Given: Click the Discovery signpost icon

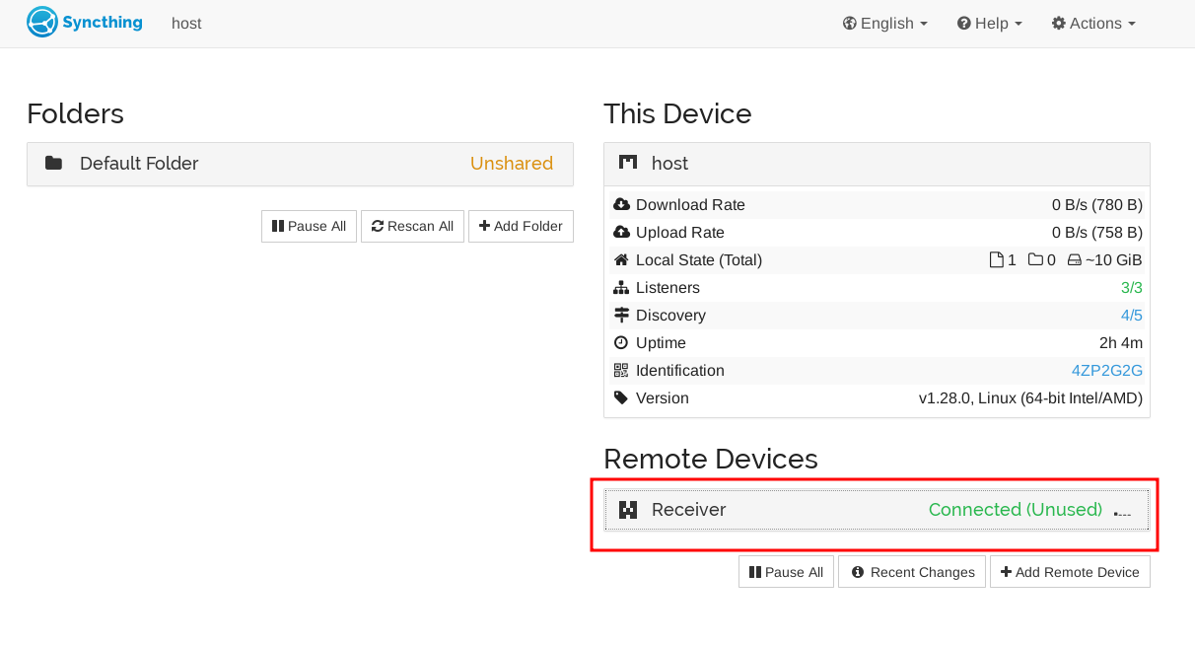Looking at the screenshot, I should tap(621, 316).
